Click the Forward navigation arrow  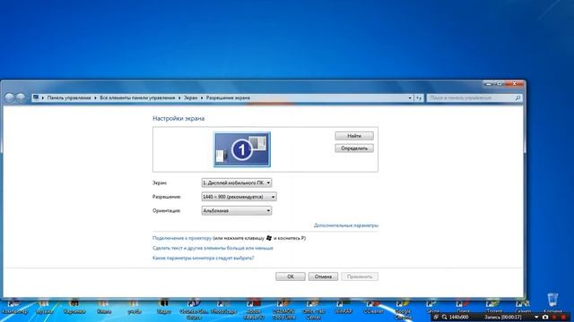(21, 97)
